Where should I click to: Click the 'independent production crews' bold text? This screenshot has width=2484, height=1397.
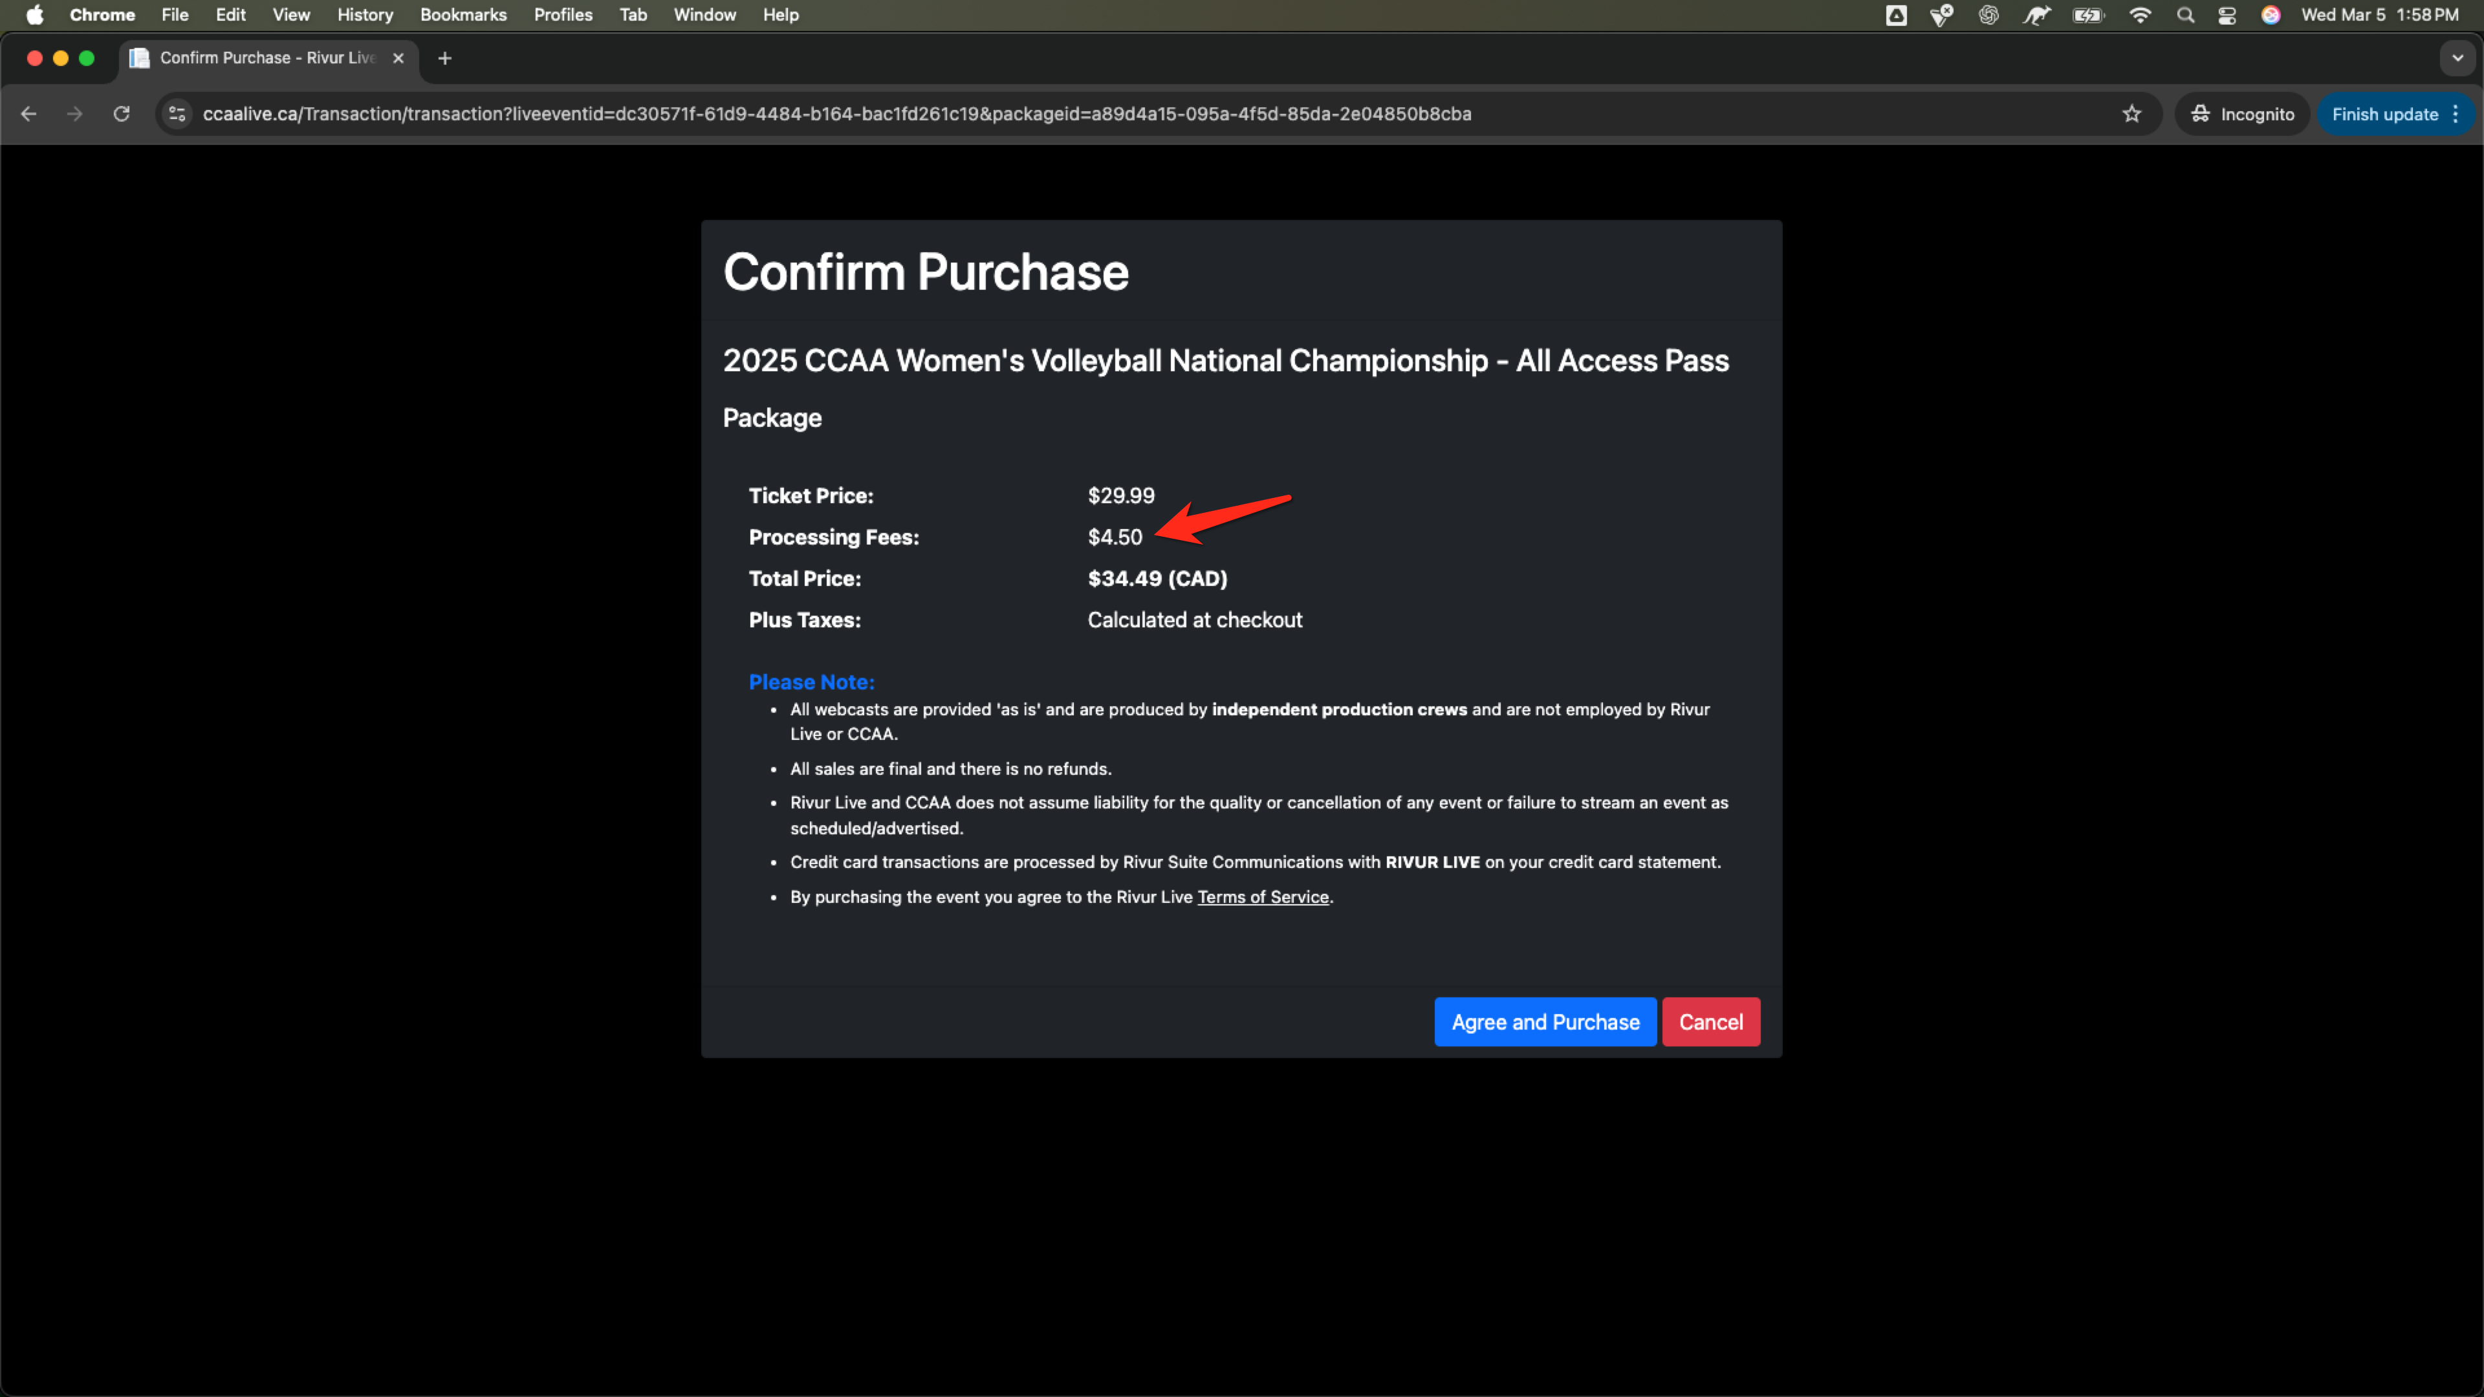click(x=1340, y=709)
